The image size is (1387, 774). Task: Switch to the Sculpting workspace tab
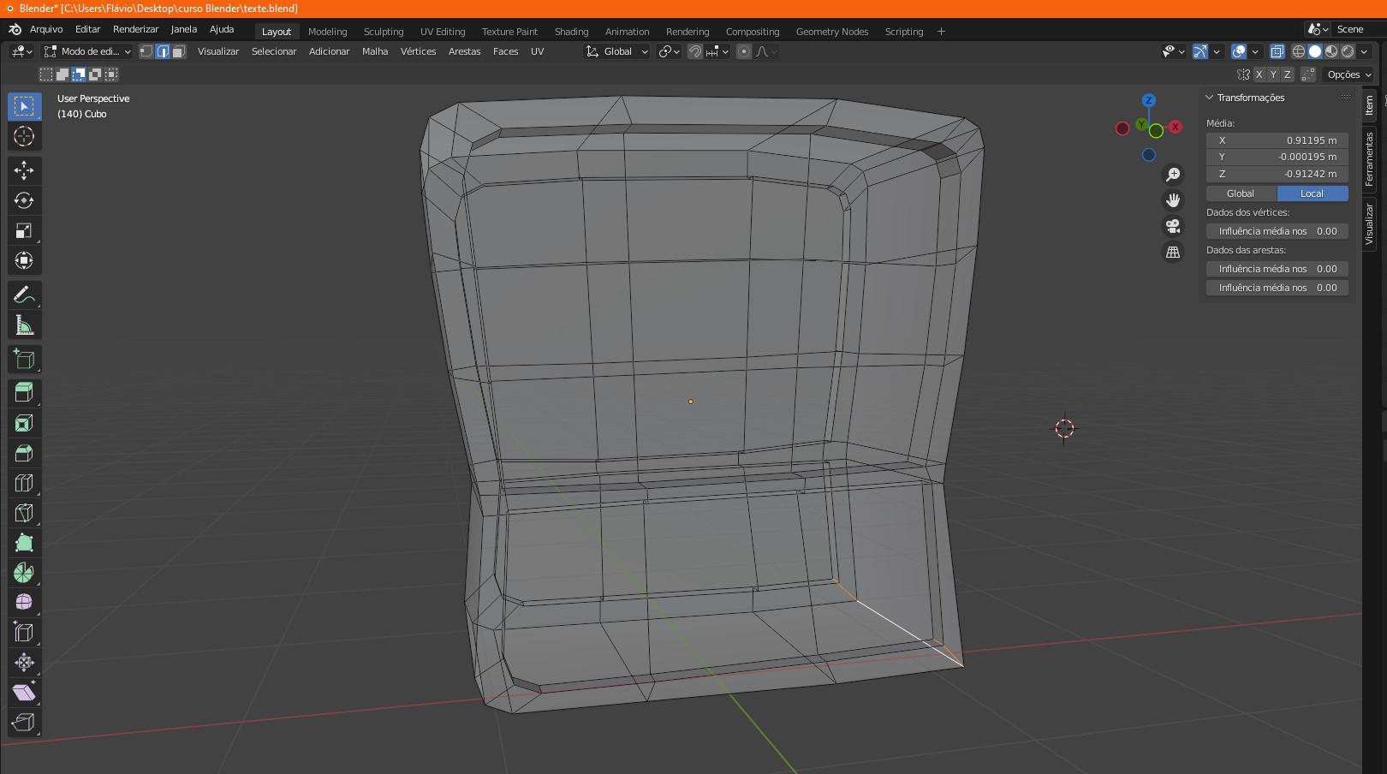[x=384, y=32]
